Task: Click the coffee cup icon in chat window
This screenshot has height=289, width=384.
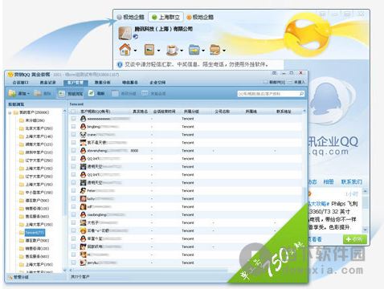Action: [x=172, y=50]
